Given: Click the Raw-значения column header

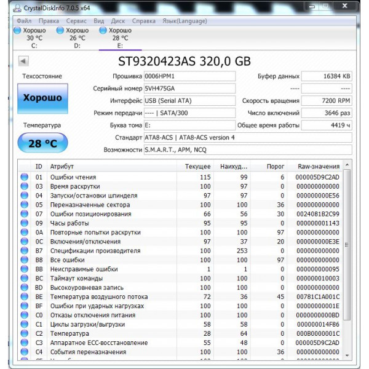Looking at the screenshot, I should pyautogui.click(x=315, y=167).
